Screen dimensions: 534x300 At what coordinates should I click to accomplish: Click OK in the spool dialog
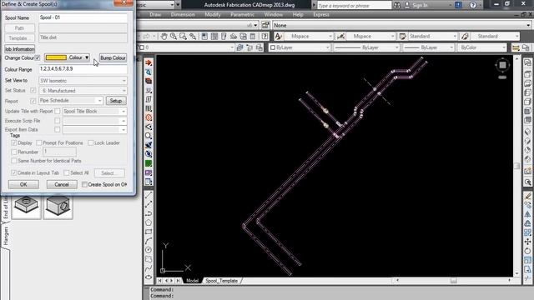[23, 184]
